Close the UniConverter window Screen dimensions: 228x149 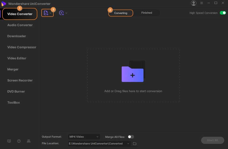point(223,3)
